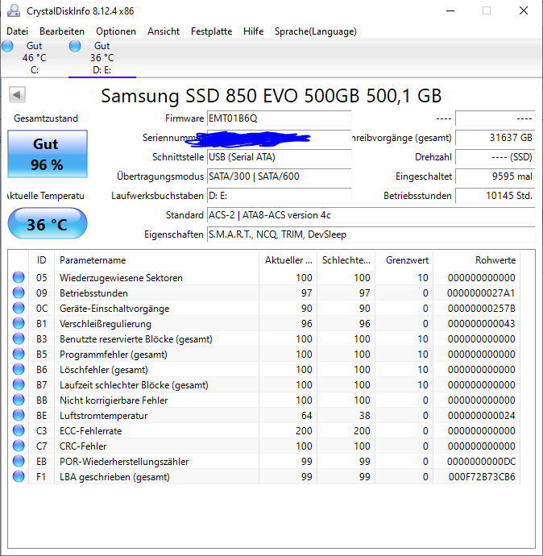
Task: Click status orb for Luftstromtemperatur row
Action: pyautogui.click(x=19, y=415)
